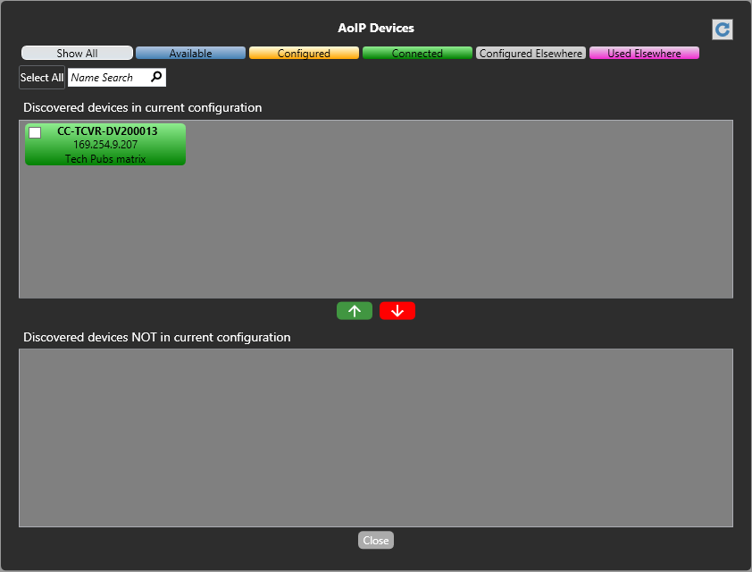Viewport: 752px width, 572px height.
Task: Click the green up arrow button
Action: 355,311
